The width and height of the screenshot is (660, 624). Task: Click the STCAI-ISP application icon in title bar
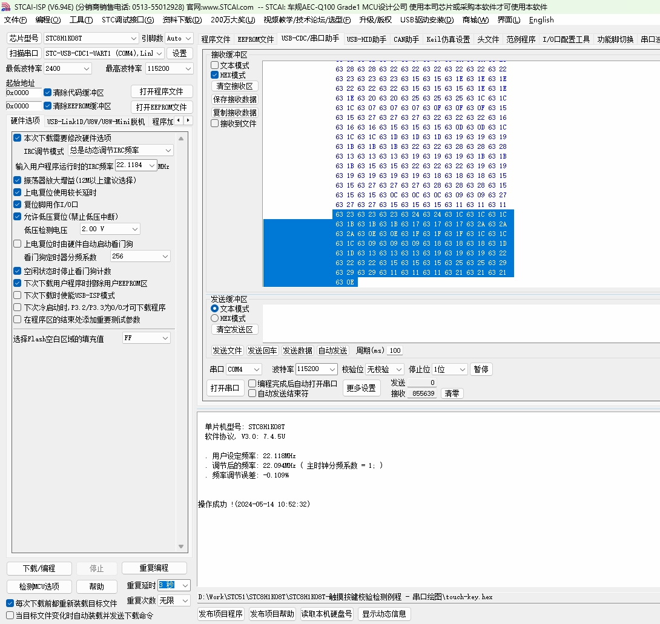(x=6, y=7)
